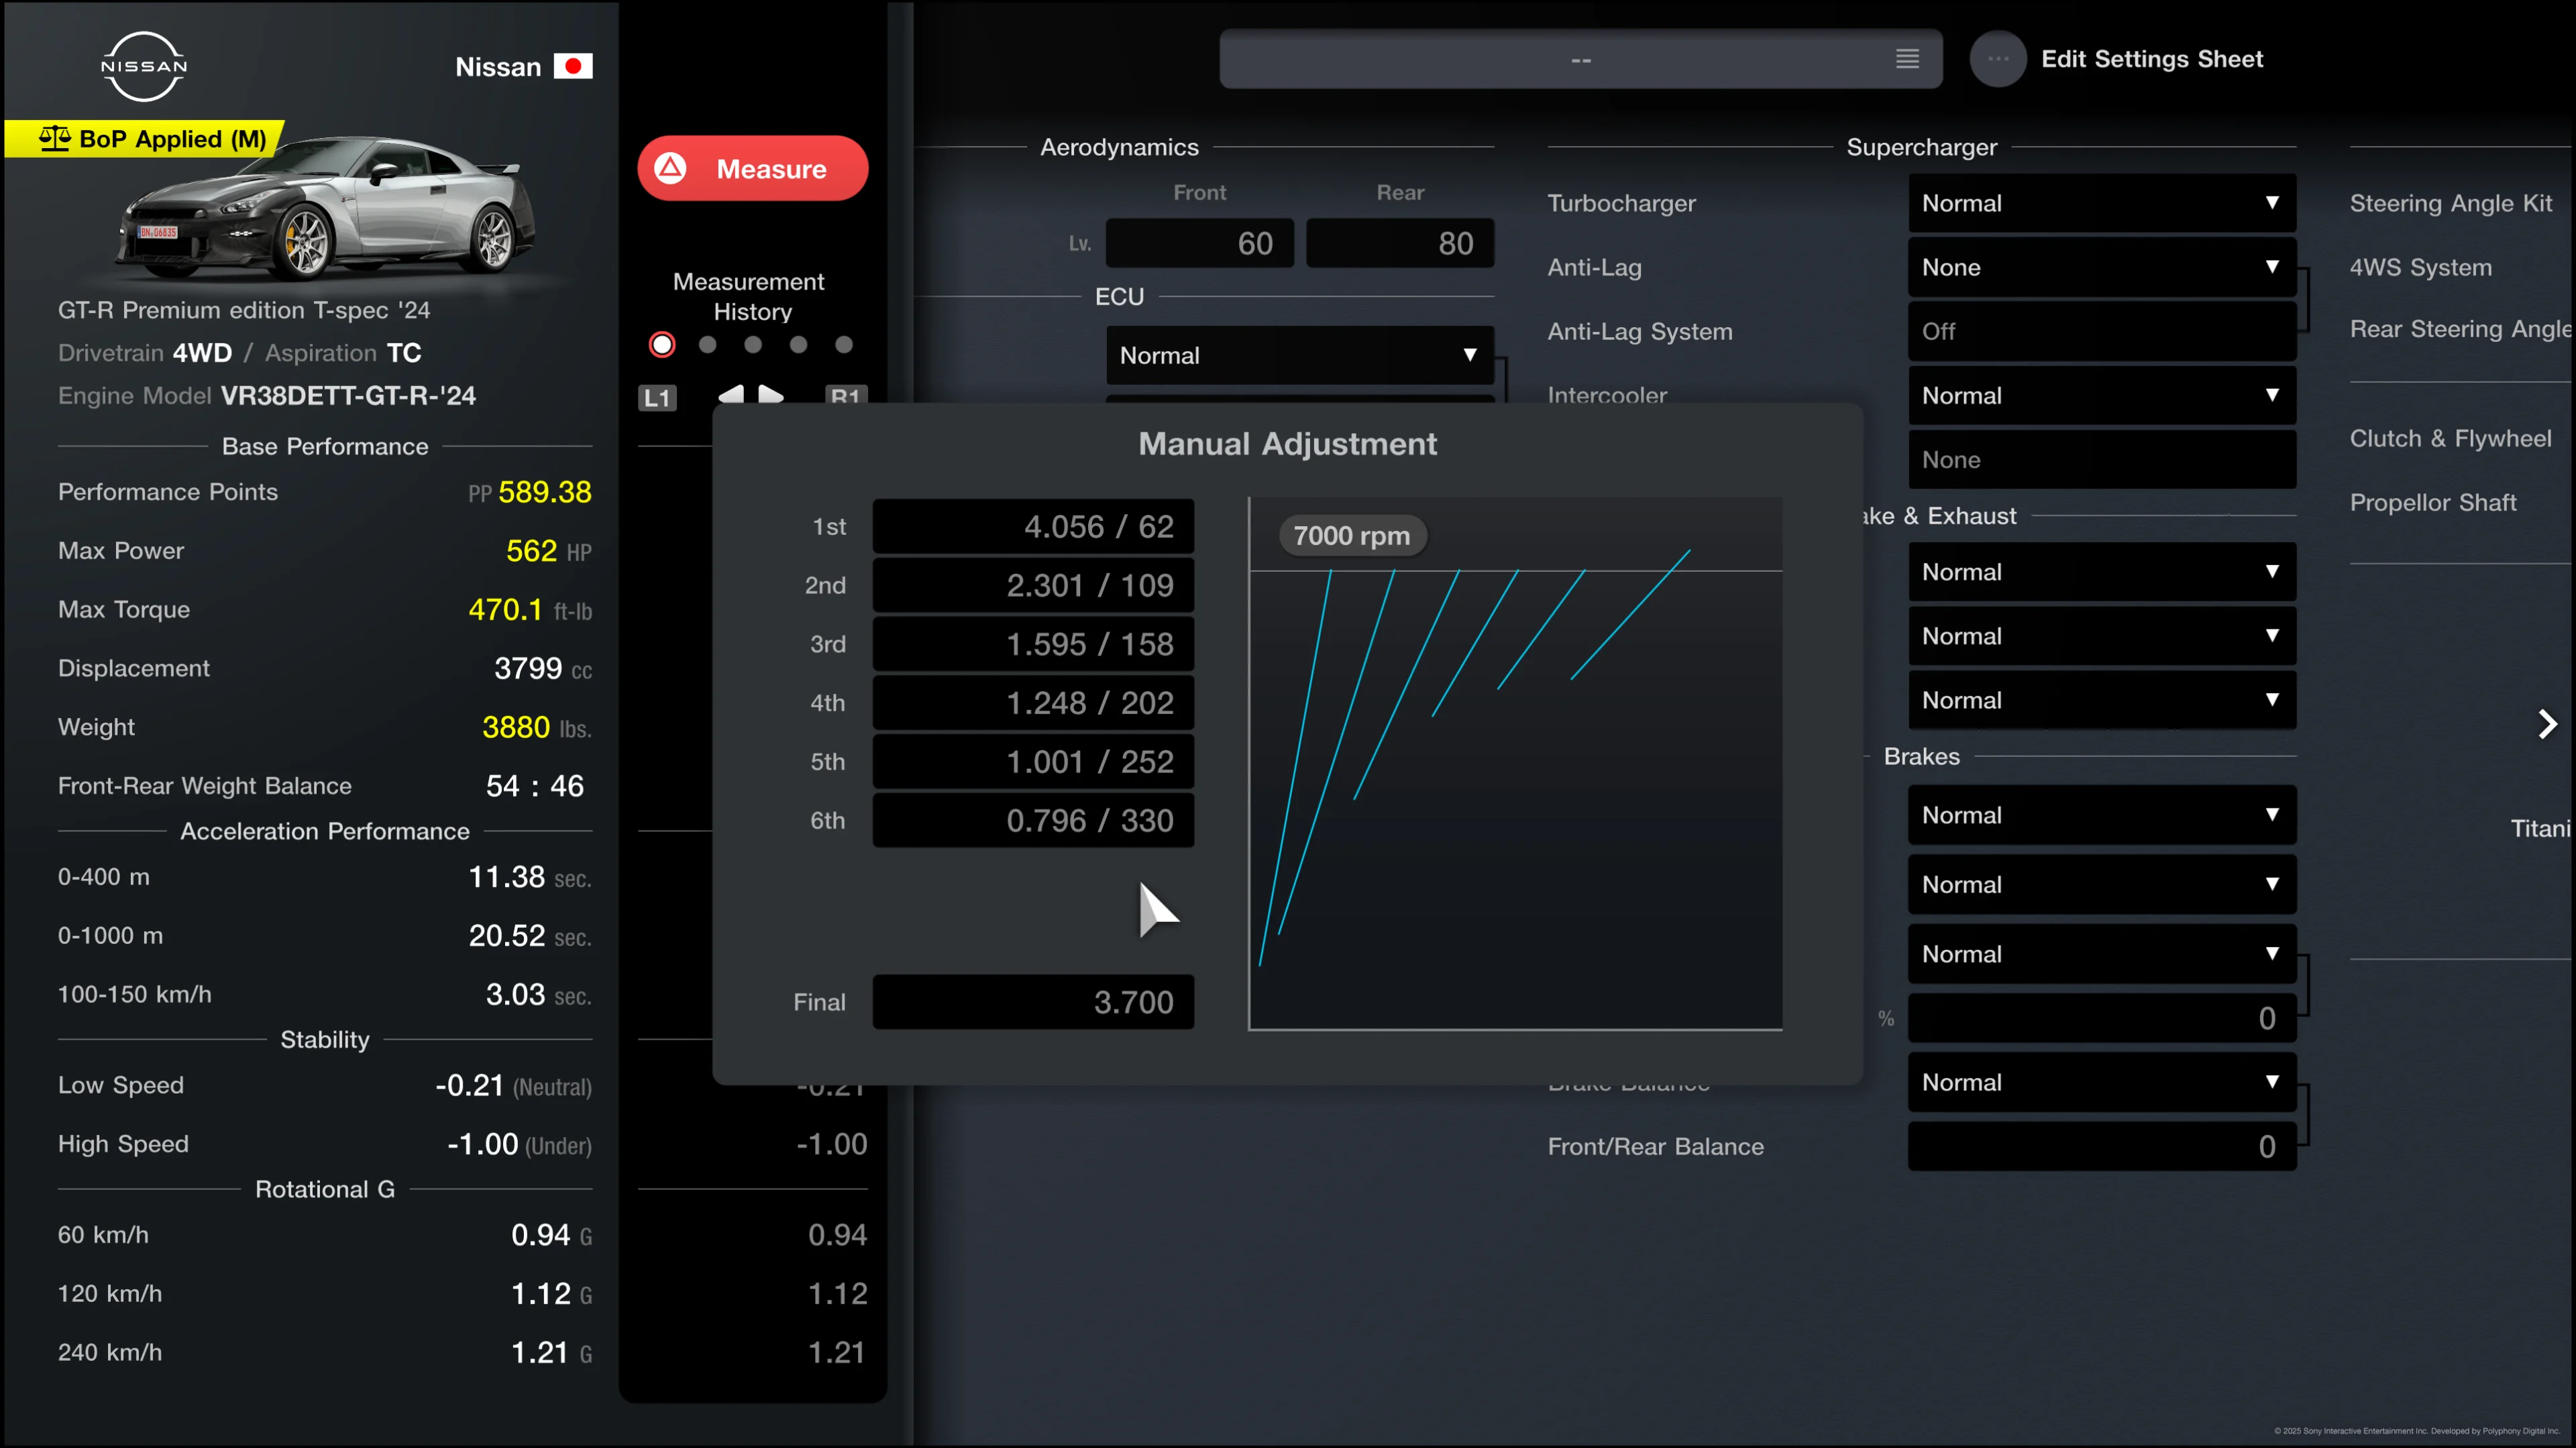The image size is (2576, 1448).
Task: Select the 3rd gear ratio field
Action: tap(1033, 644)
